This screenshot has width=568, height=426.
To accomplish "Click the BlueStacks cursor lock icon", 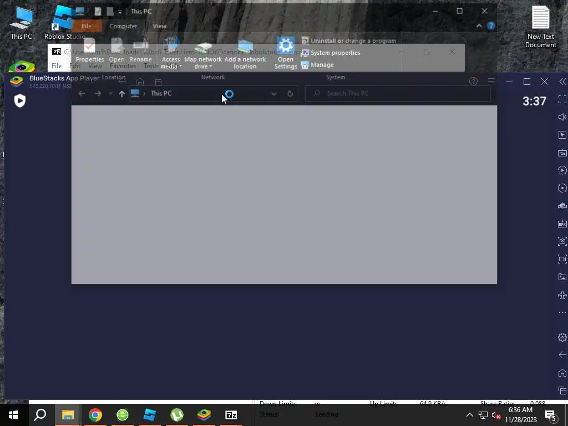I will tap(562, 135).
